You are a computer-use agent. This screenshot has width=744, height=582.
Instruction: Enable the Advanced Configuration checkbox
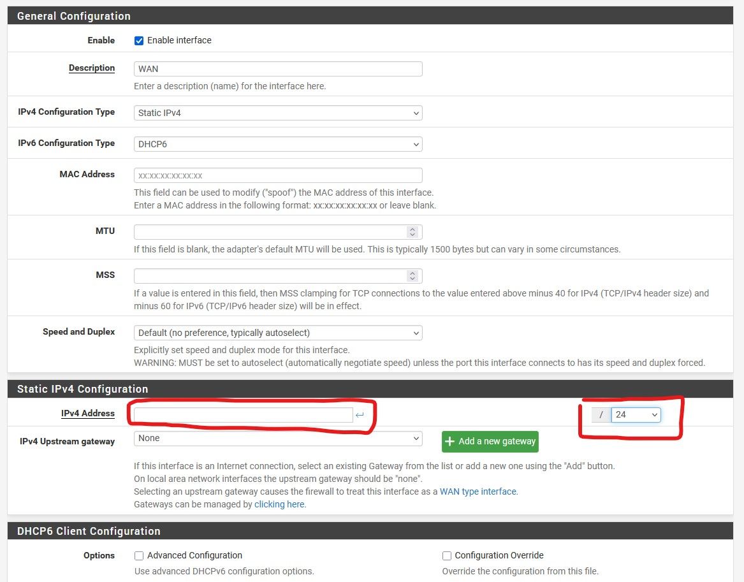point(139,555)
